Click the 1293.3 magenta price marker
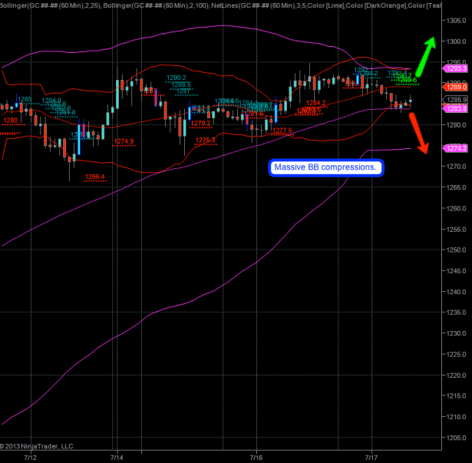Viewport: 472px width, 463px height. pos(455,68)
